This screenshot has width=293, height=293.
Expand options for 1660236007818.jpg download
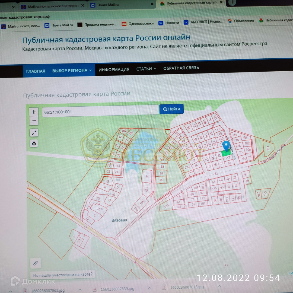click(x=219, y=286)
